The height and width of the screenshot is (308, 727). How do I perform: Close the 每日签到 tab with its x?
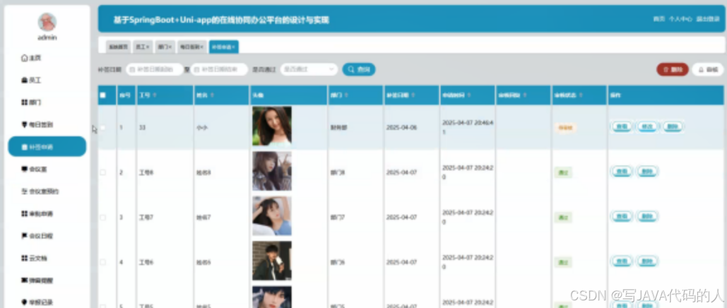coord(202,47)
